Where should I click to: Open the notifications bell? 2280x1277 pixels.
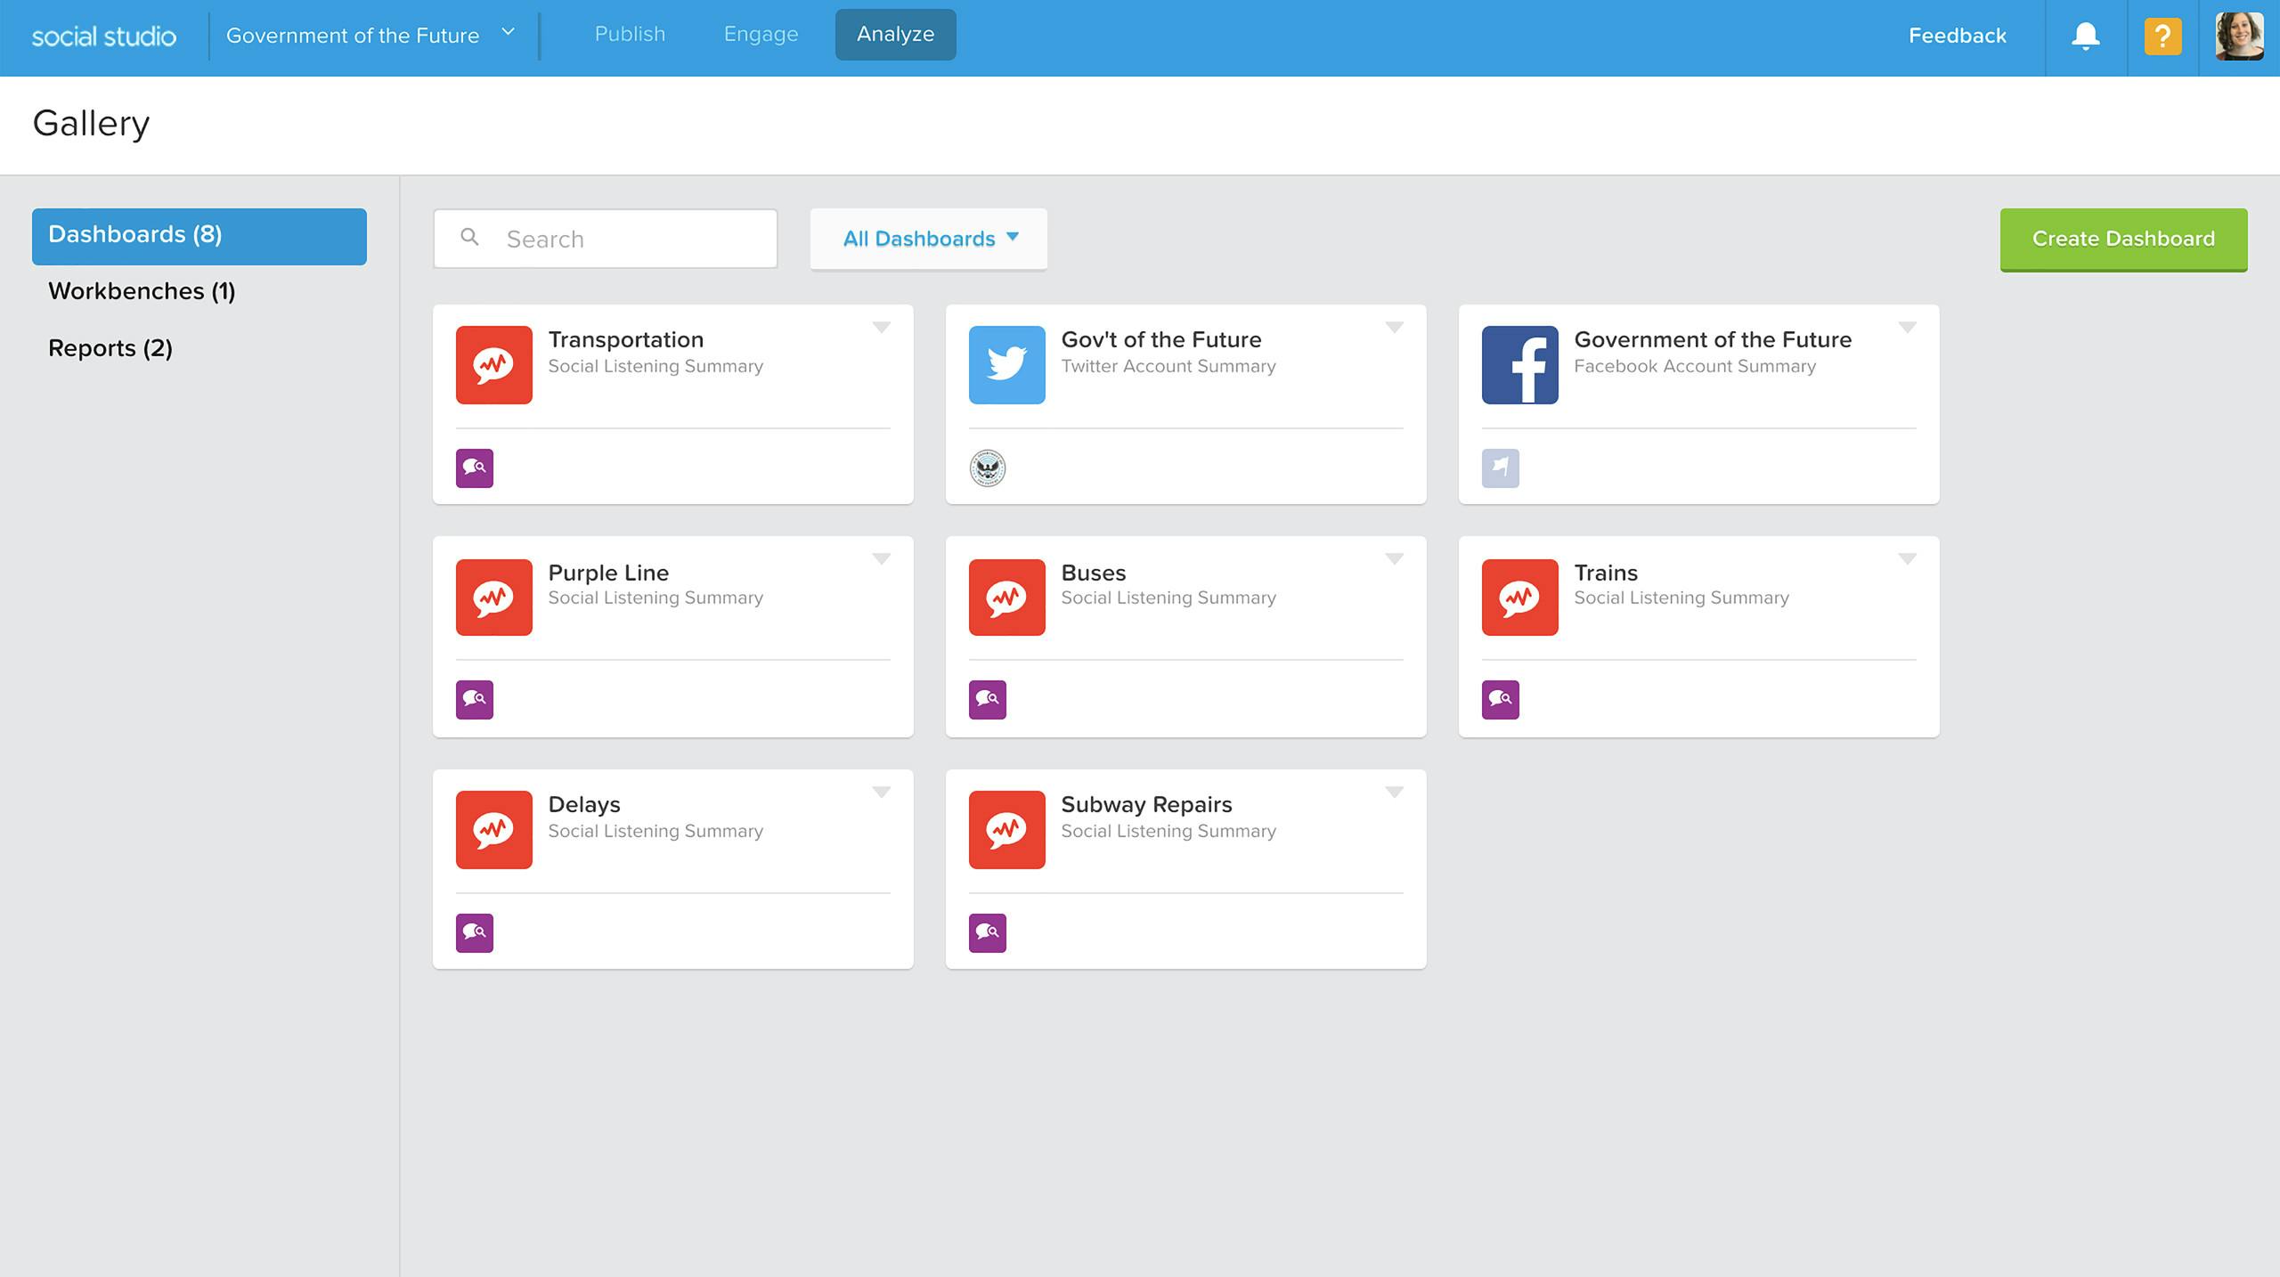2086,37
